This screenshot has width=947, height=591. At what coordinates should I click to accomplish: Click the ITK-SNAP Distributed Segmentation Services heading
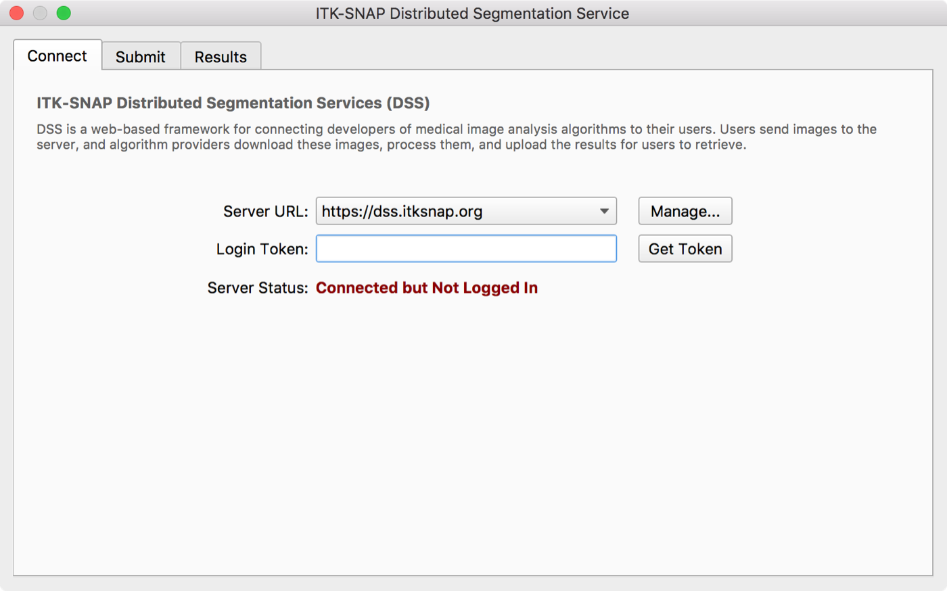[233, 103]
